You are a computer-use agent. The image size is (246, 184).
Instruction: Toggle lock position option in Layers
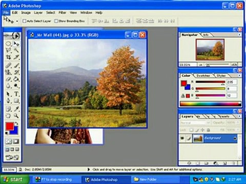click(202, 130)
